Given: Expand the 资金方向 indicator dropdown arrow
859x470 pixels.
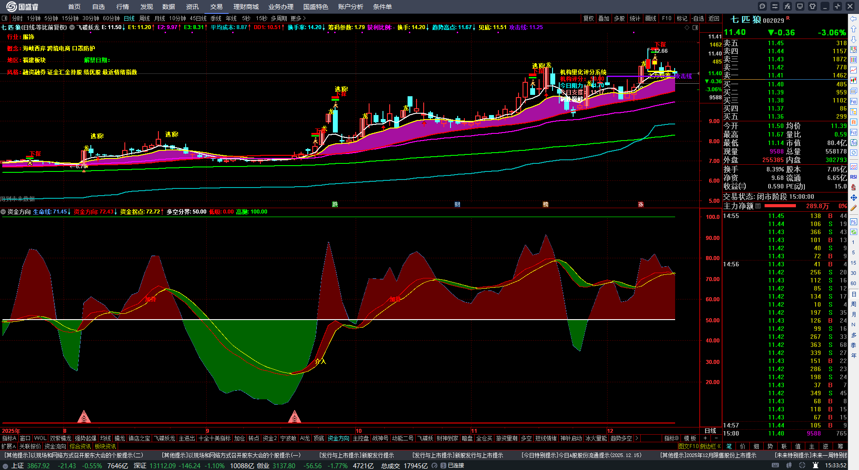Looking at the screenshot, I should click(4, 212).
